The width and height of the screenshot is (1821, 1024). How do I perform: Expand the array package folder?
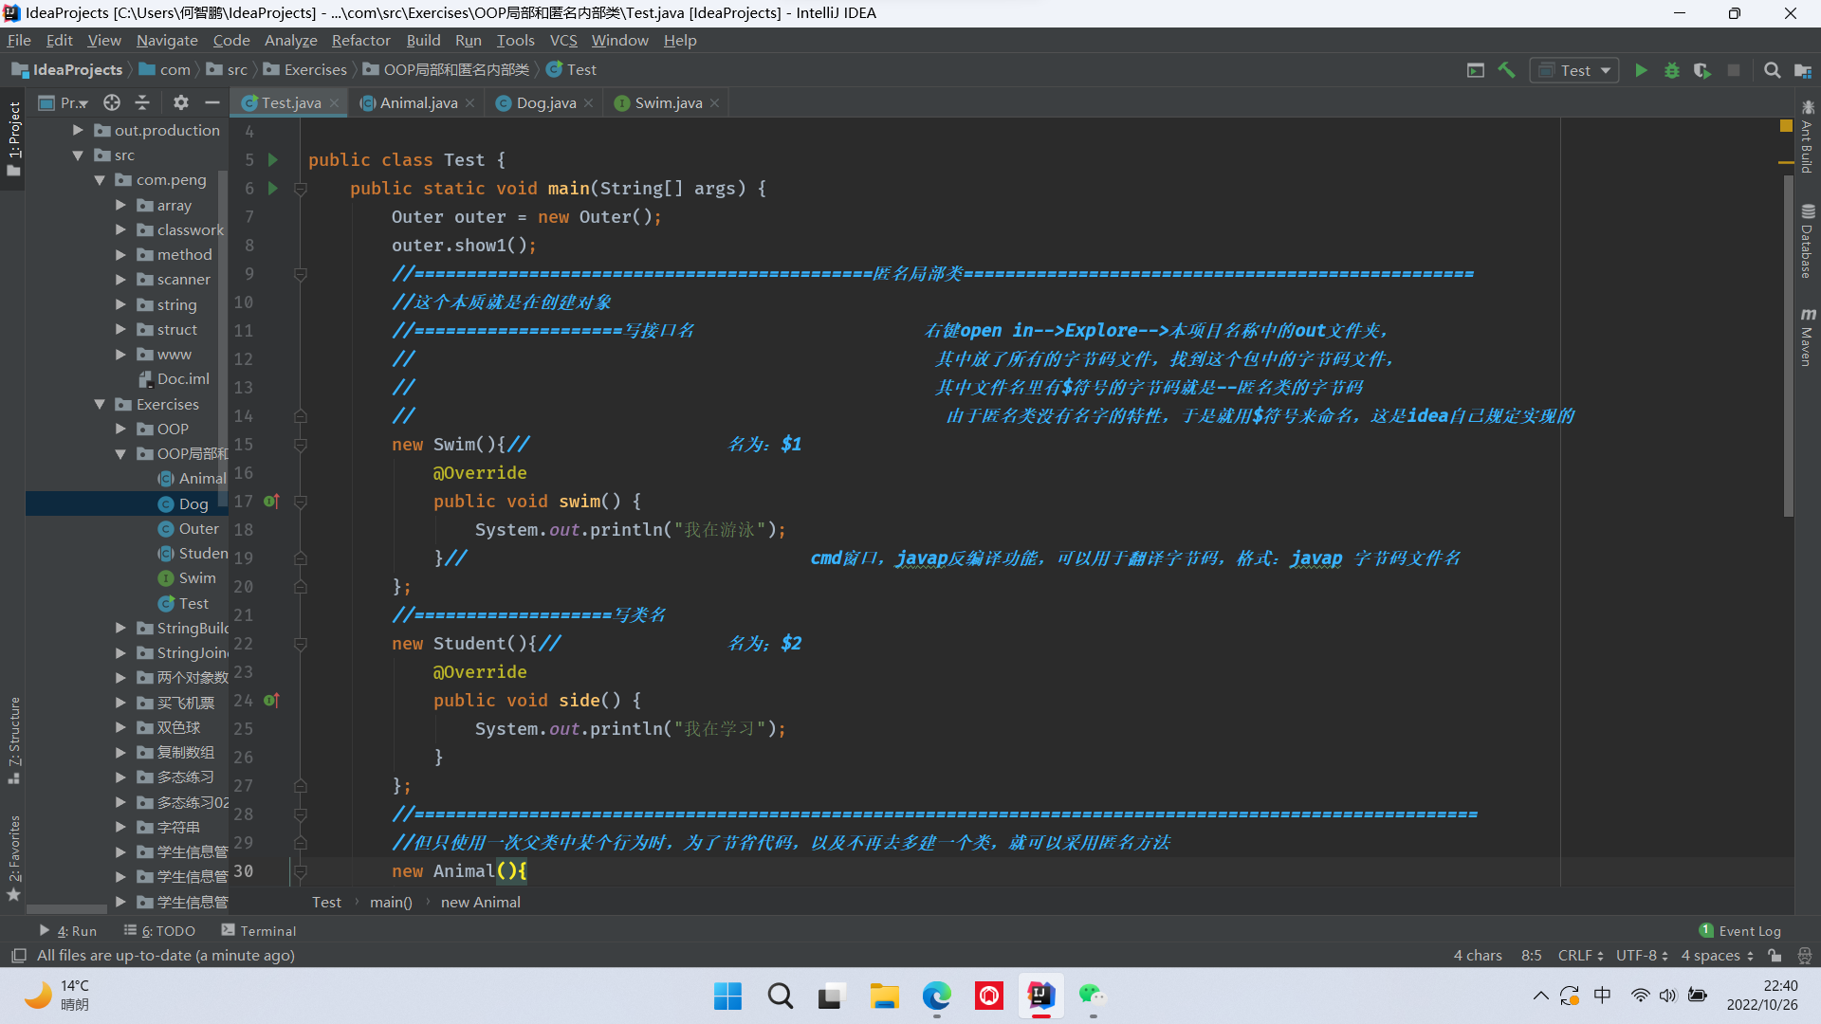pos(120,205)
